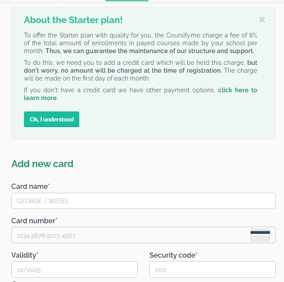This screenshot has height=282, width=284.
Task: Select the active green tab indicator at top
Action: pyautogui.click(x=127, y=0)
